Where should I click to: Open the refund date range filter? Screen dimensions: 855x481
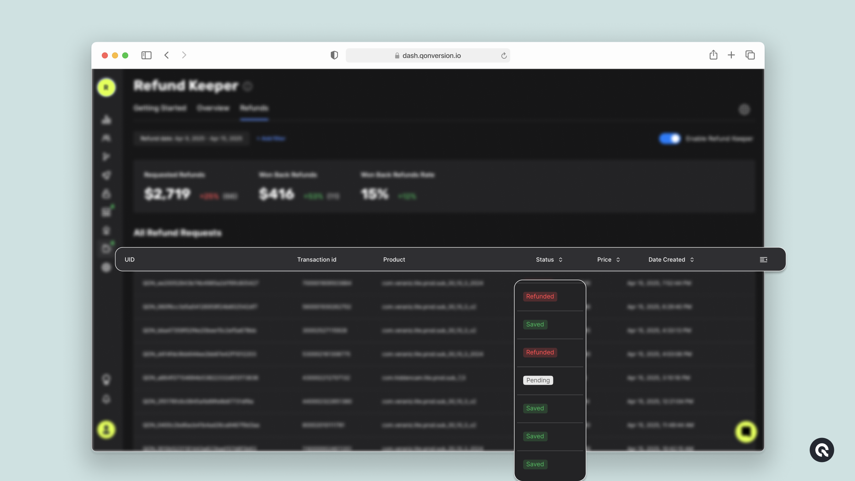pyautogui.click(x=191, y=139)
